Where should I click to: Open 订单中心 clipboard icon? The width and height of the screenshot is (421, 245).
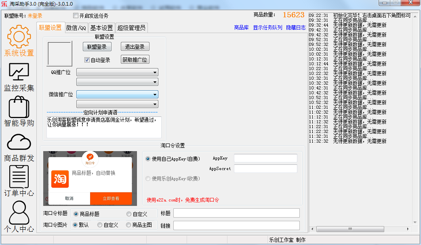click(x=19, y=177)
